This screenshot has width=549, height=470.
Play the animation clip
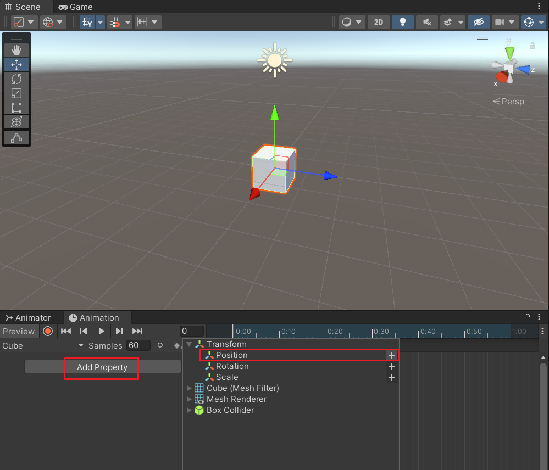click(x=102, y=331)
